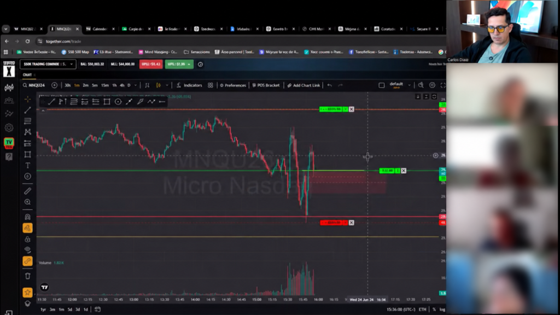Viewport: 560px width, 315px height.
Task: Open the default layout save dropdown
Action: tap(409, 85)
